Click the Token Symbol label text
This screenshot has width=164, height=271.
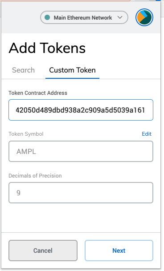[x=26, y=134]
